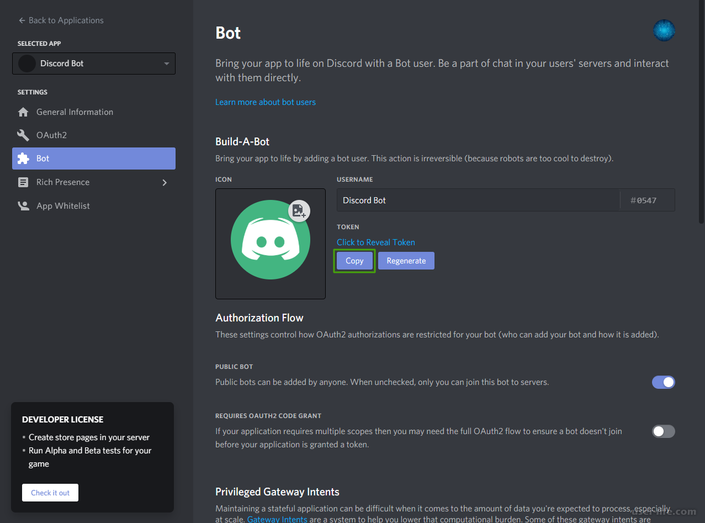Click the Build-A-Bot heading

242,142
